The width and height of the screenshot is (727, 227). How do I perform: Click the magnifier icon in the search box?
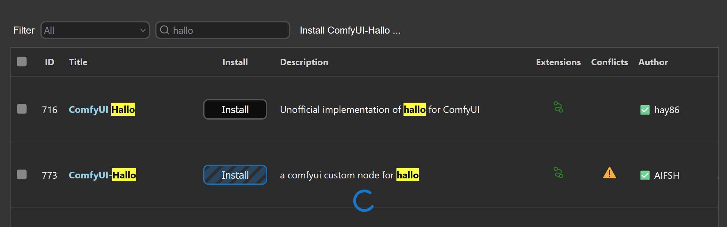pyautogui.click(x=165, y=30)
